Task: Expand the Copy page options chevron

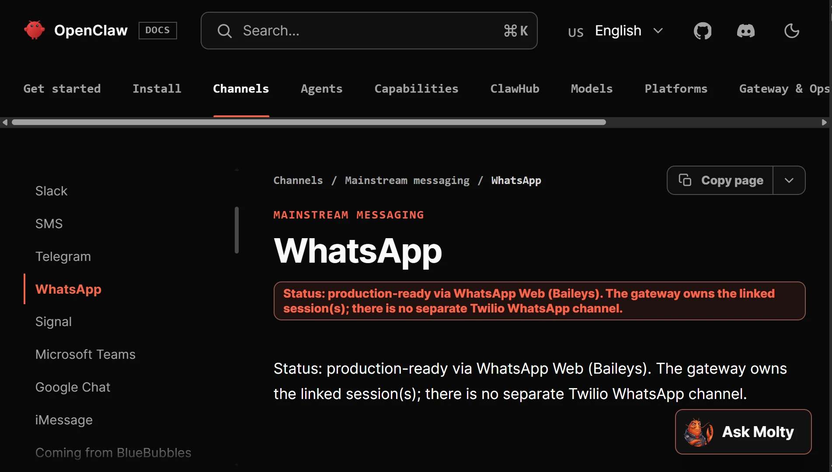Action: click(x=789, y=180)
